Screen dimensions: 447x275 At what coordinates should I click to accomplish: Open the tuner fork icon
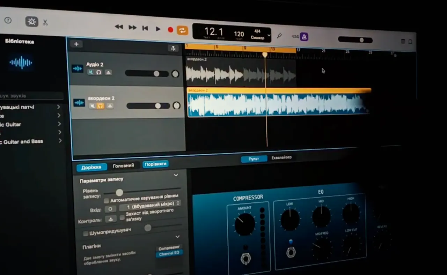pyautogui.click(x=279, y=36)
